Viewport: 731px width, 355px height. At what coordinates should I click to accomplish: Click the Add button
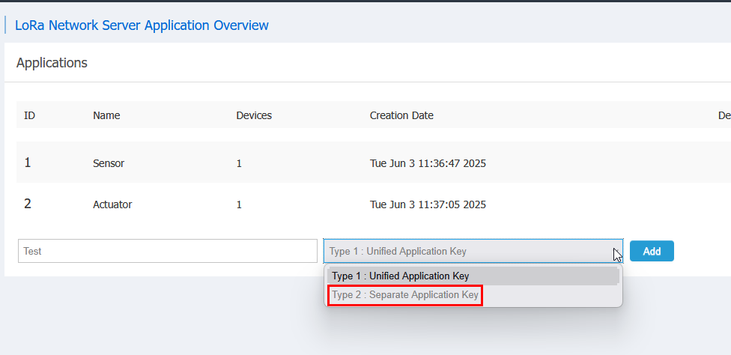(x=652, y=252)
